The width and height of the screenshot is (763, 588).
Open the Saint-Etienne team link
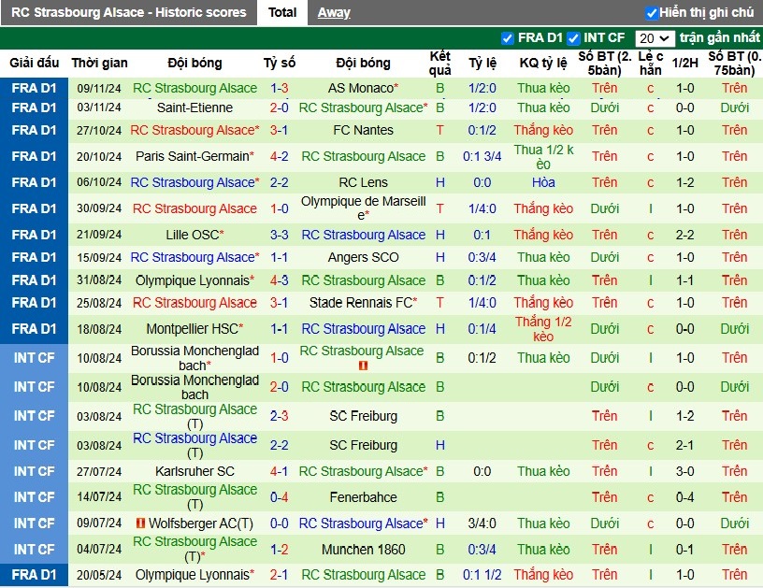tap(194, 108)
